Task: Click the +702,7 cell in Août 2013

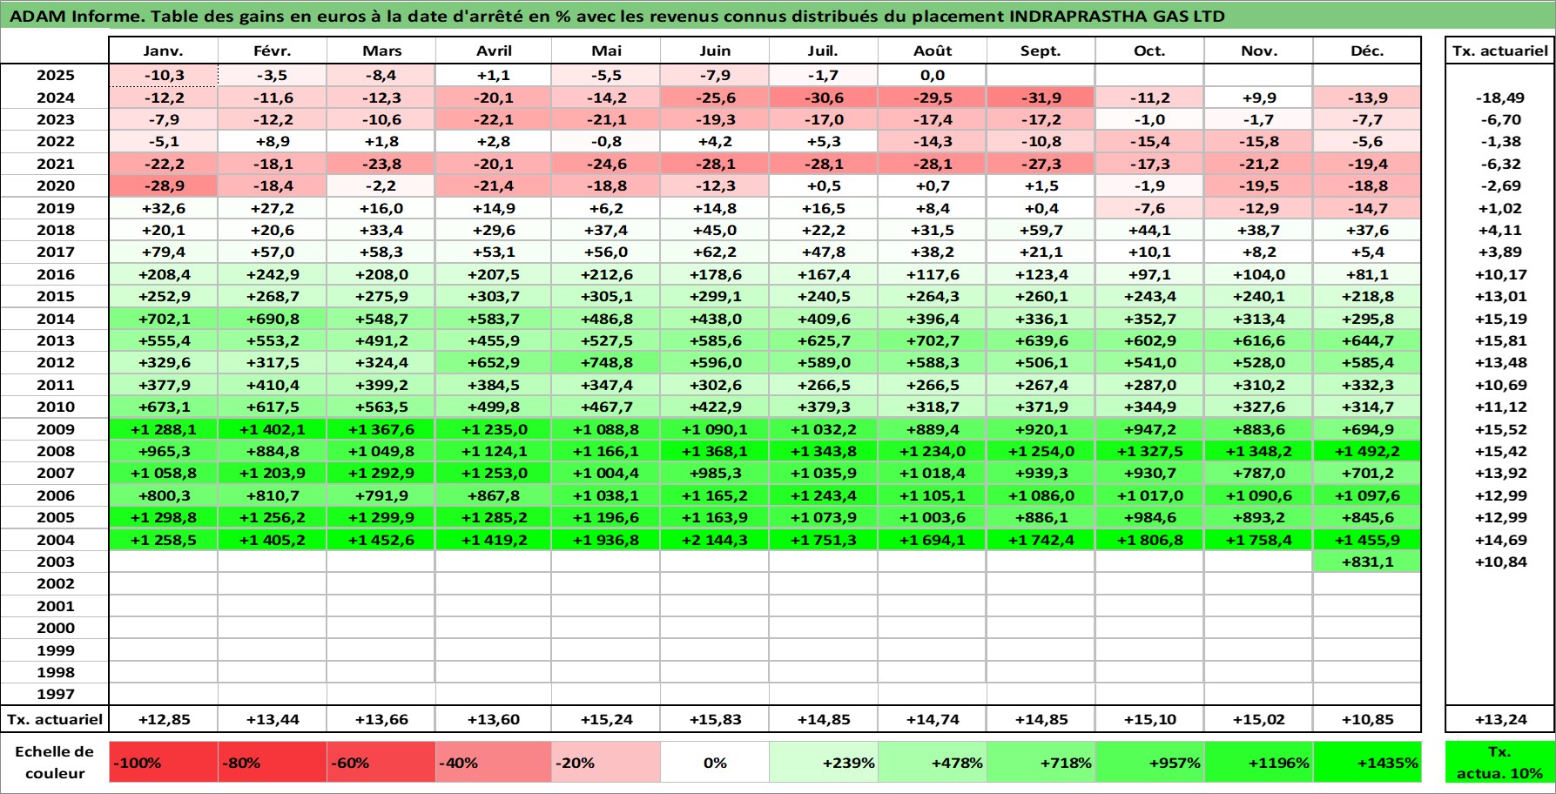Action: point(933,340)
